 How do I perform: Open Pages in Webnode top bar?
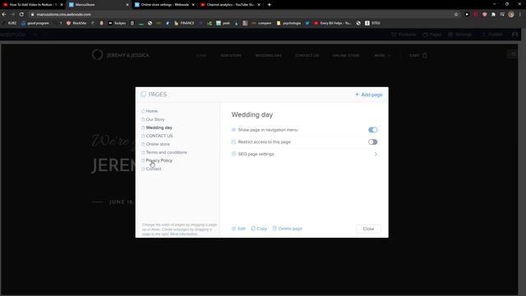tap(432, 35)
